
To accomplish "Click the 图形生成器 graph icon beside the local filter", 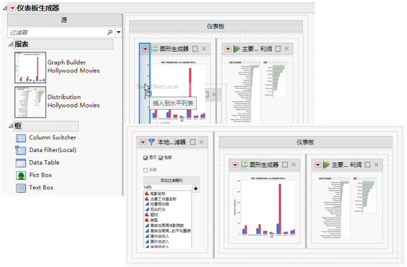I will point(245,165).
